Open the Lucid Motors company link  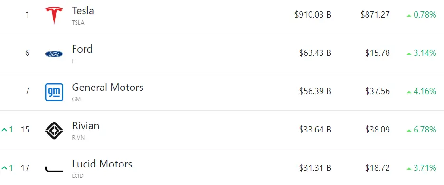pyautogui.click(x=102, y=164)
